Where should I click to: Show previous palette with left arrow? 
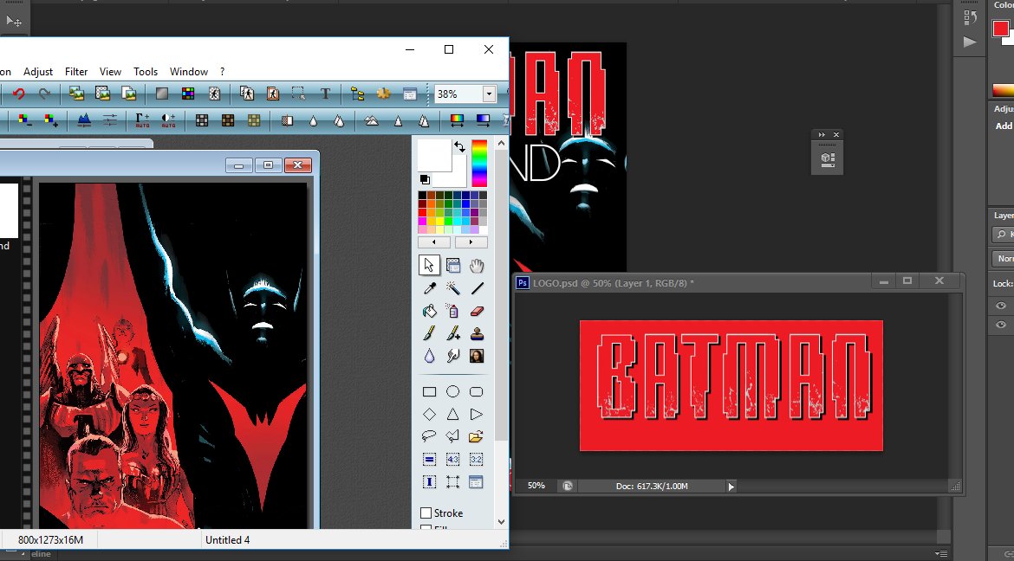coord(433,242)
